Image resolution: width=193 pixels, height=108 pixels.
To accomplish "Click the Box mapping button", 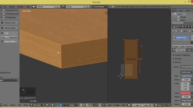I will [x=5, y=37].
